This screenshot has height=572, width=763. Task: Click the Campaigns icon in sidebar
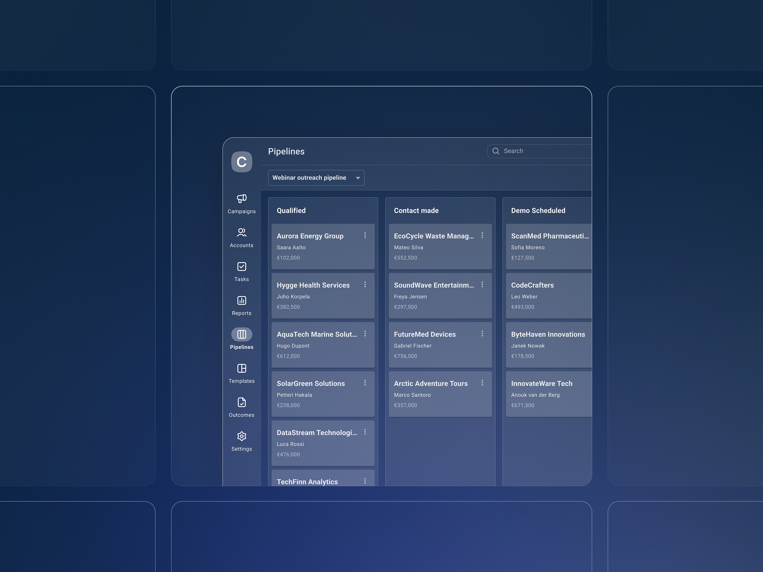pos(242,199)
